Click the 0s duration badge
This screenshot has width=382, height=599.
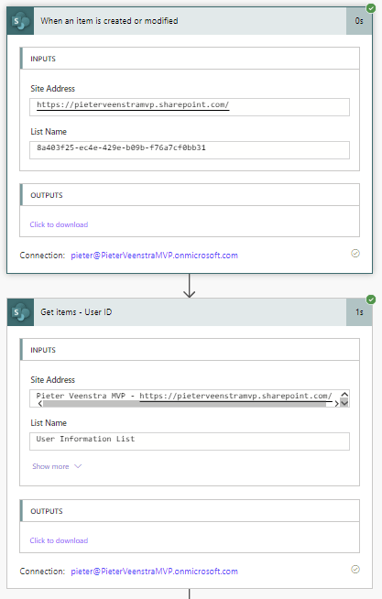[x=359, y=21]
